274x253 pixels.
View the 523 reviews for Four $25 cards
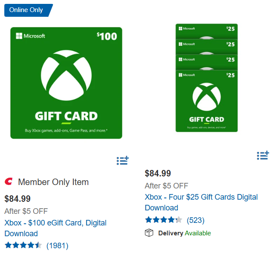point(195,220)
